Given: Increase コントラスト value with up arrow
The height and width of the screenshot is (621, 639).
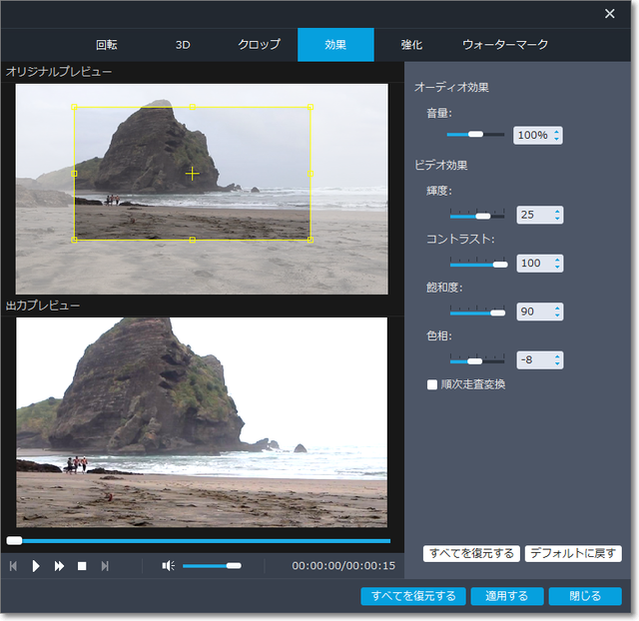Looking at the screenshot, I should tap(556, 260).
